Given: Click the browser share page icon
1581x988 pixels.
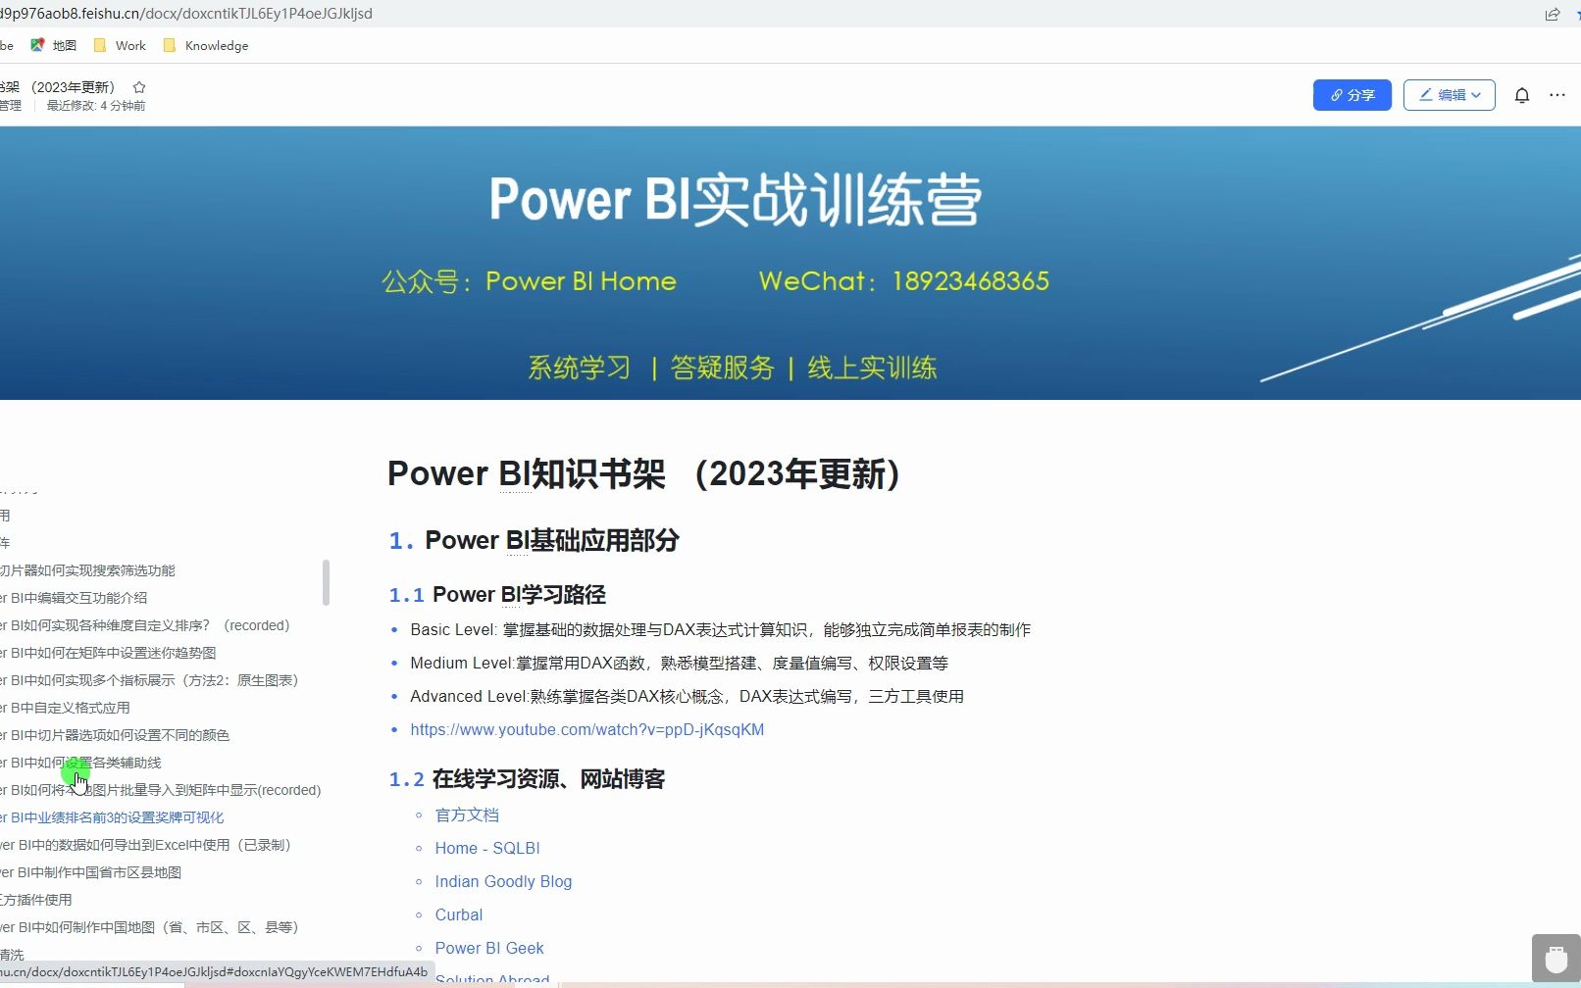Looking at the screenshot, I should point(1553,14).
